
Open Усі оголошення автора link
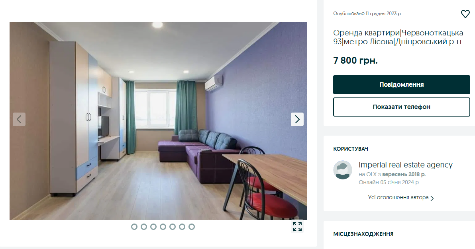click(398, 198)
